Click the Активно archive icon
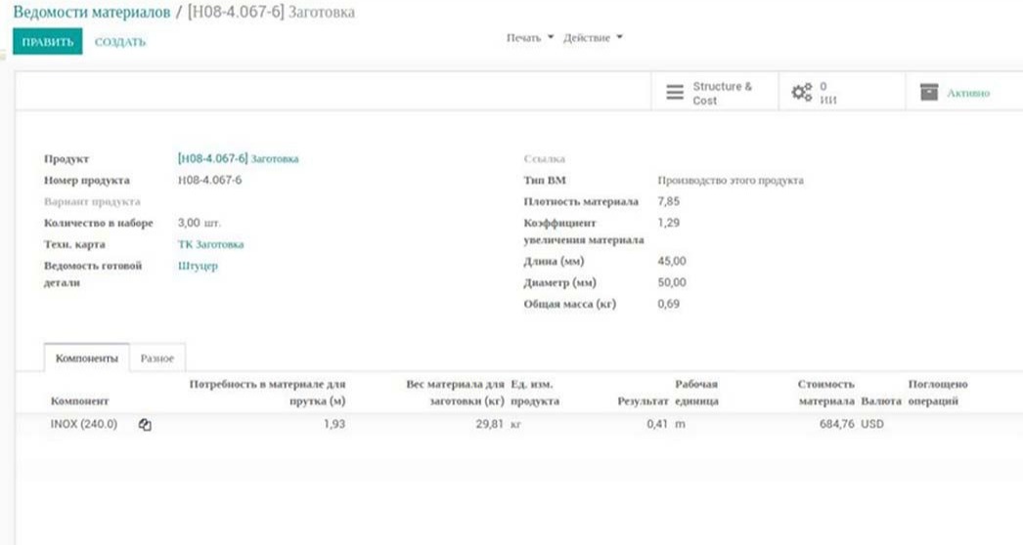 pos(929,93)
